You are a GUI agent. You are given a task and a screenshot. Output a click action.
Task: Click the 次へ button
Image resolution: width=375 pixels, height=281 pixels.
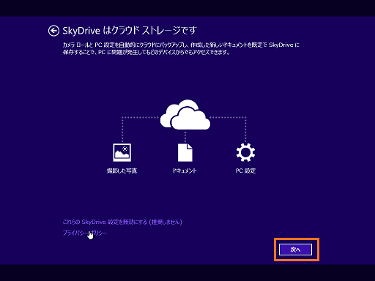pyautogui.click(x=295, y=250)
